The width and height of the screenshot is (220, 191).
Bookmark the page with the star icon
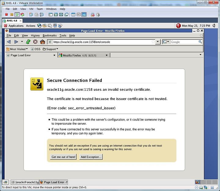click(153, 42)
